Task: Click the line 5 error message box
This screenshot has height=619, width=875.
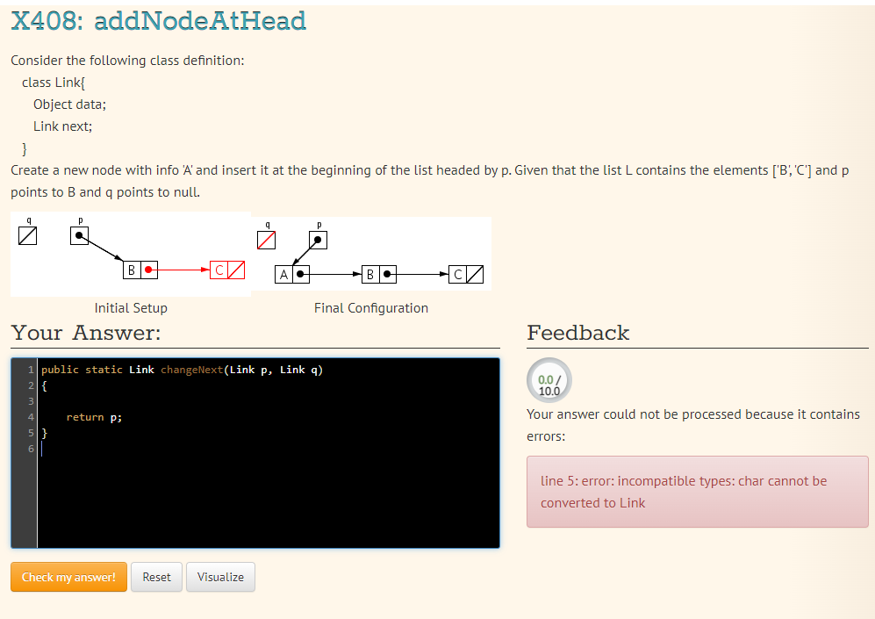Action: [x=698, y=492]
